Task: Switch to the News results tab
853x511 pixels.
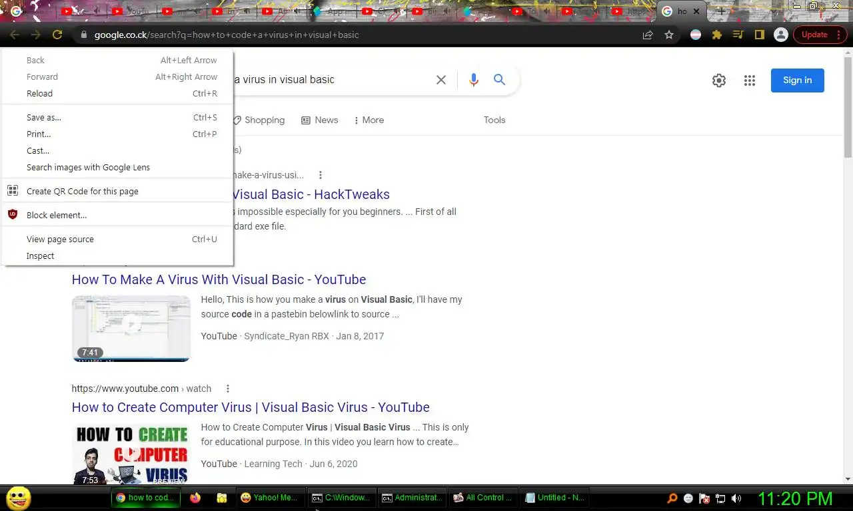Action: (x=320, y=120)
